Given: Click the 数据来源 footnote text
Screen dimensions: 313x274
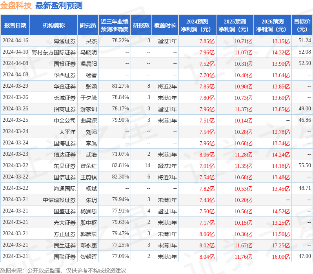Looking at the screenshot, I should tap(63, 270).
